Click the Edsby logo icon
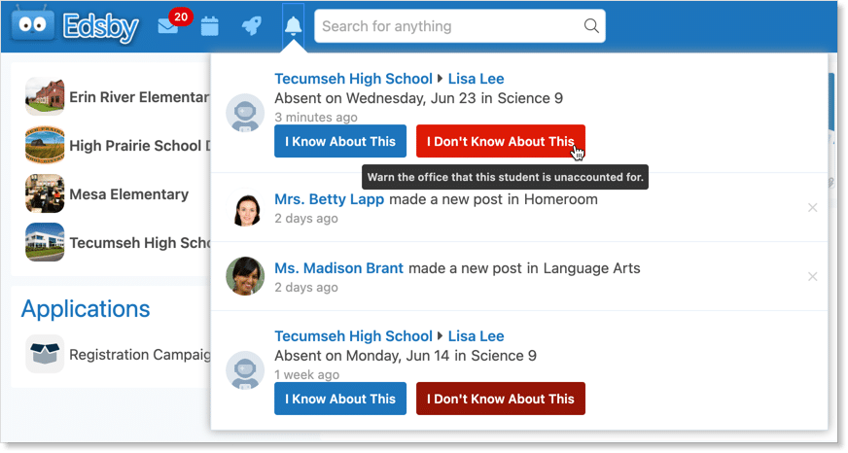 [33, 26]
